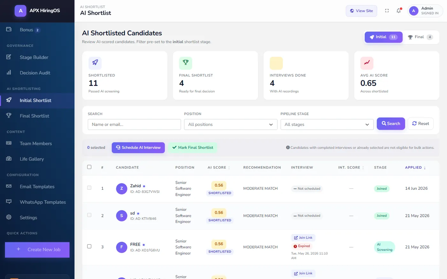Click the Life Gallery camera icon
Image resolution: width=447 pixels, height=279 pixels.
pos(9,158)
